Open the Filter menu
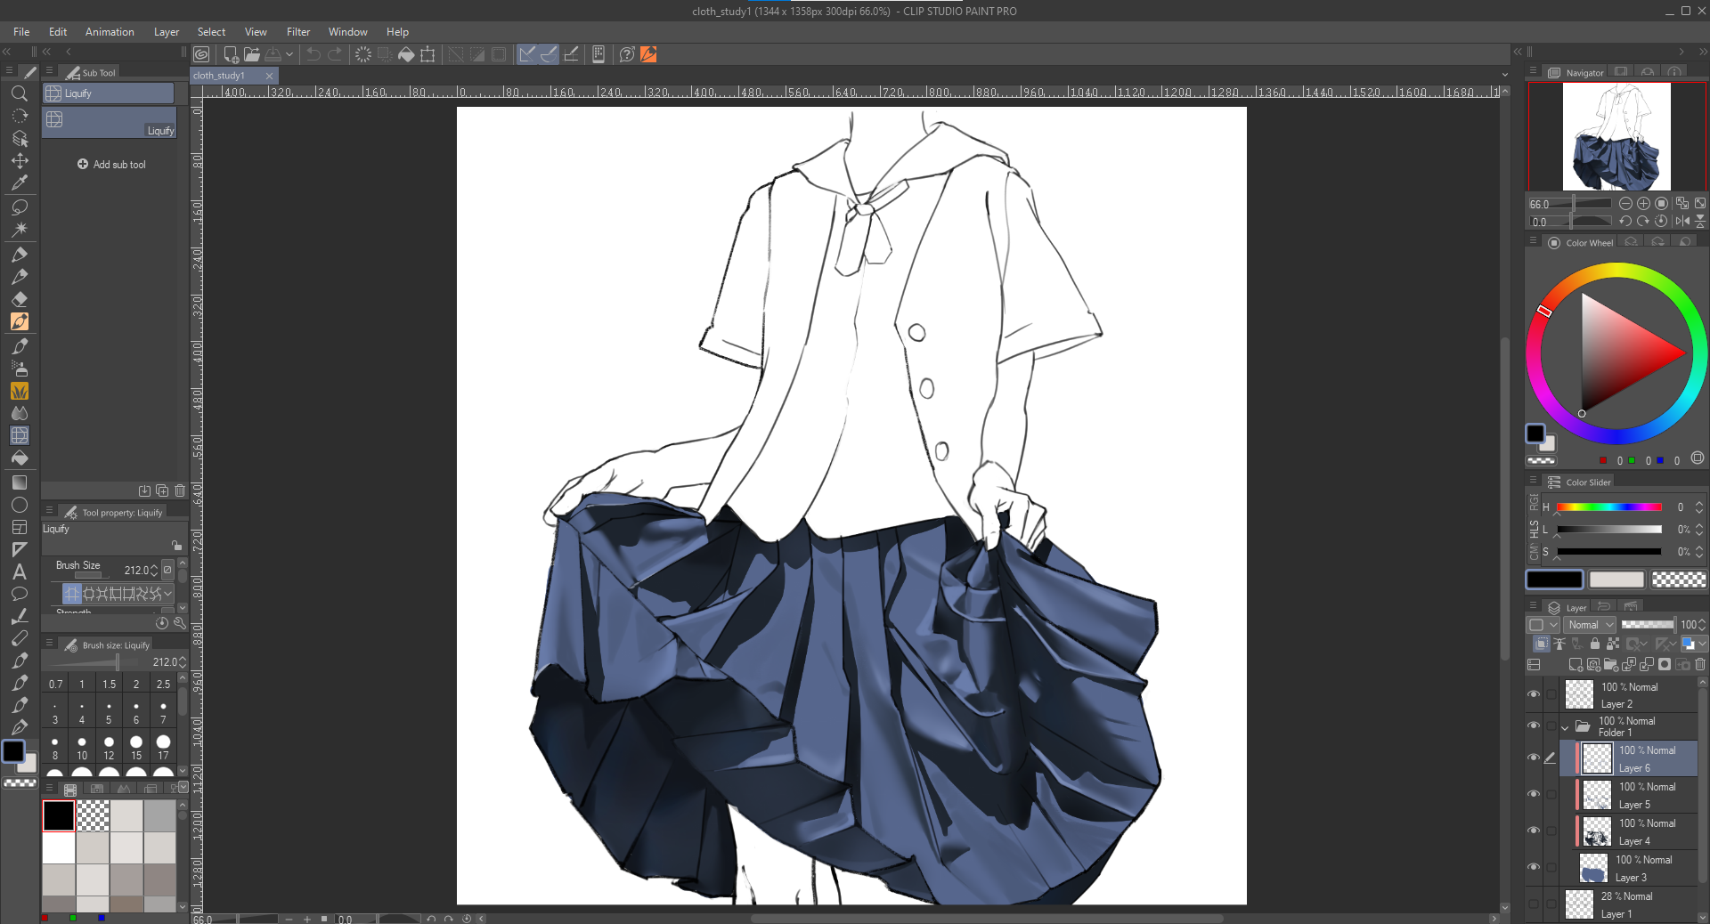Viewport: 1710px width, 924px height. click(x=298, y=32)
